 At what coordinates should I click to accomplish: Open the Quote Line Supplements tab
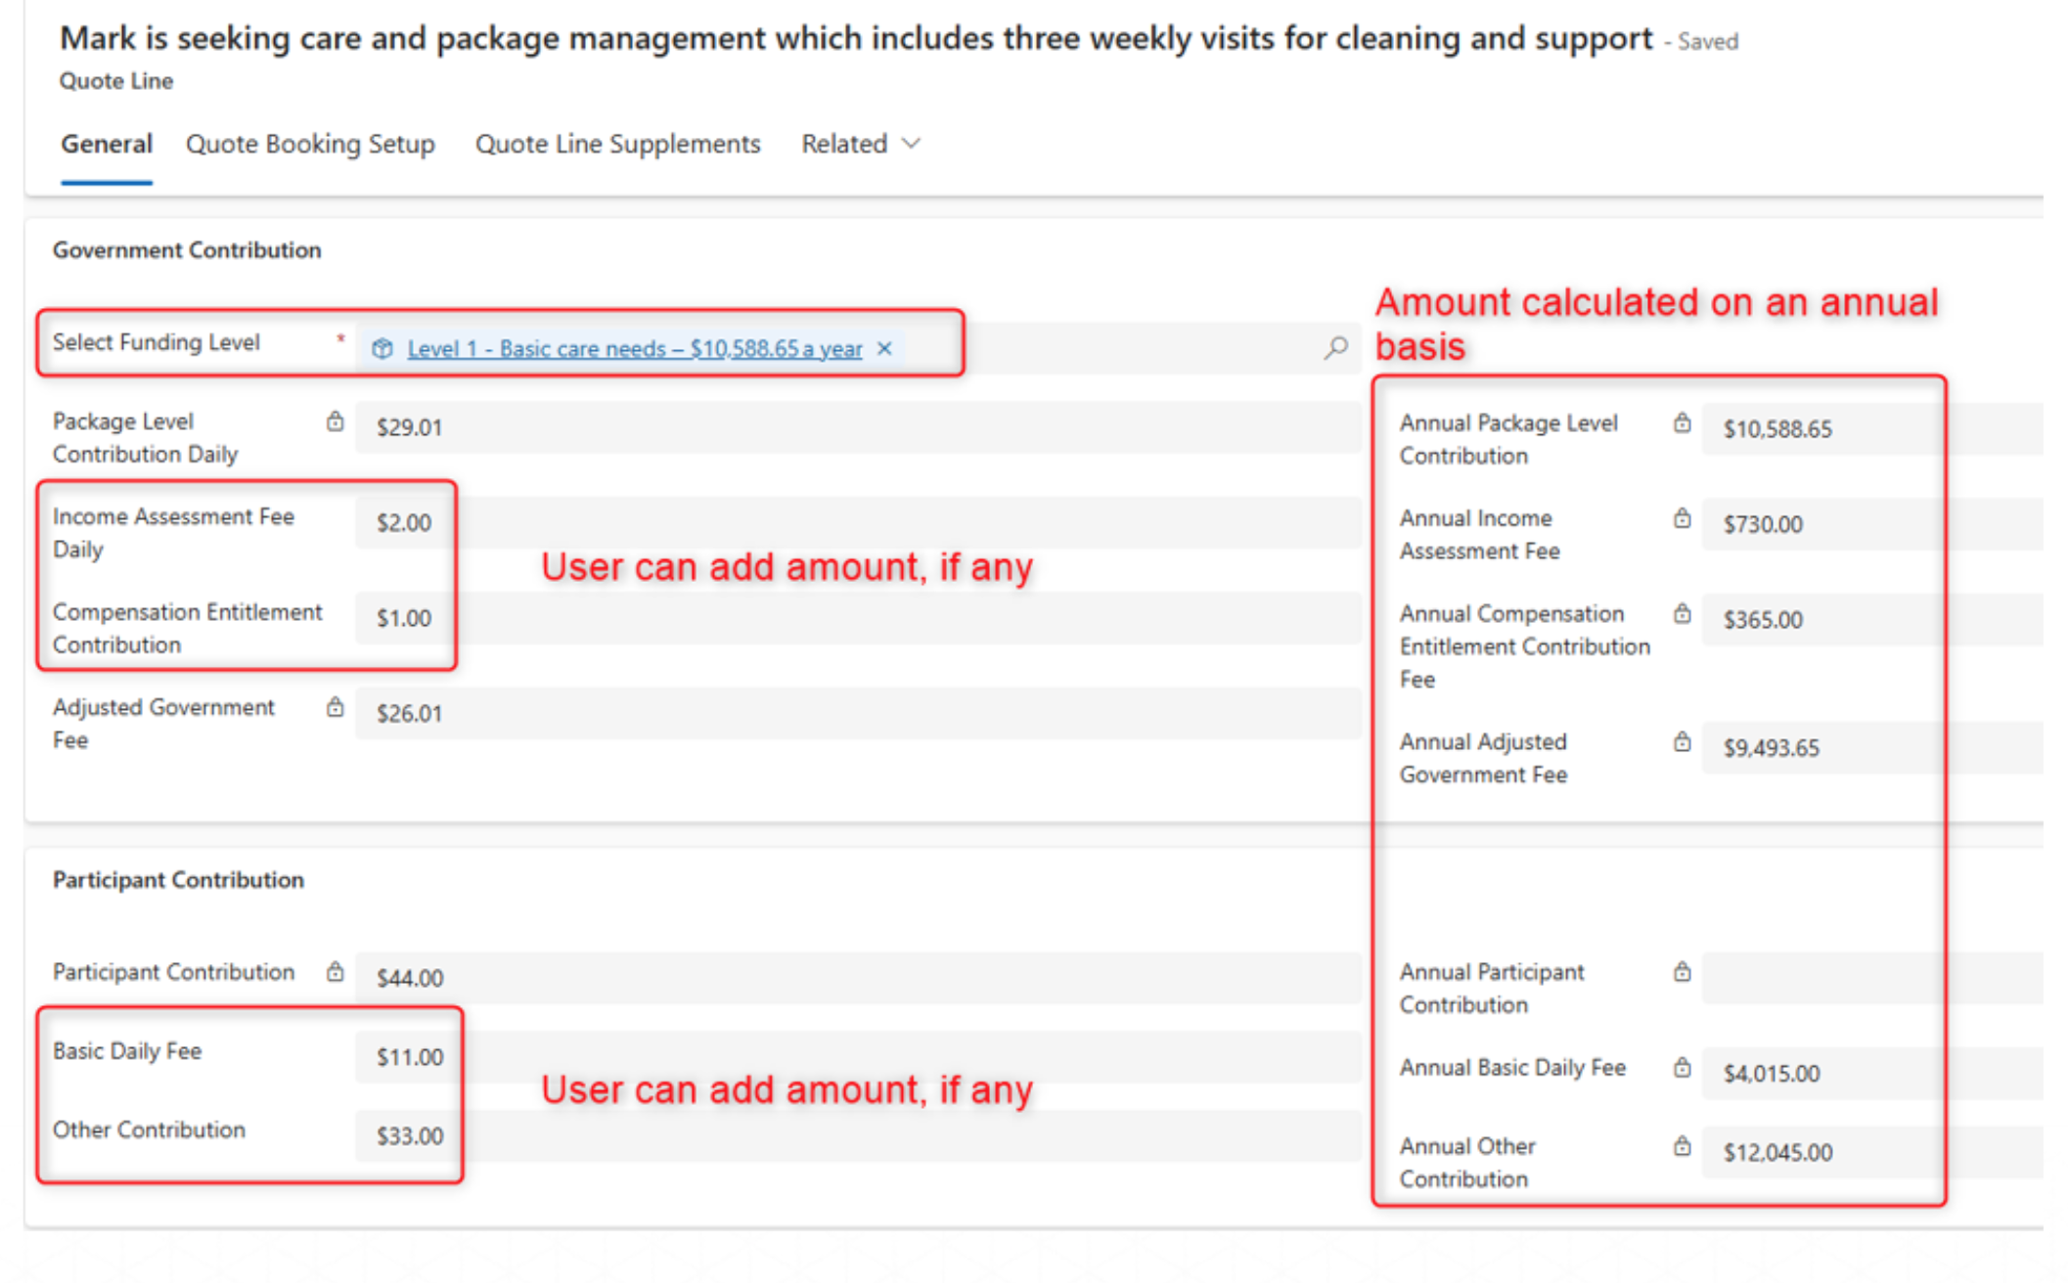[x=617, y=145]
